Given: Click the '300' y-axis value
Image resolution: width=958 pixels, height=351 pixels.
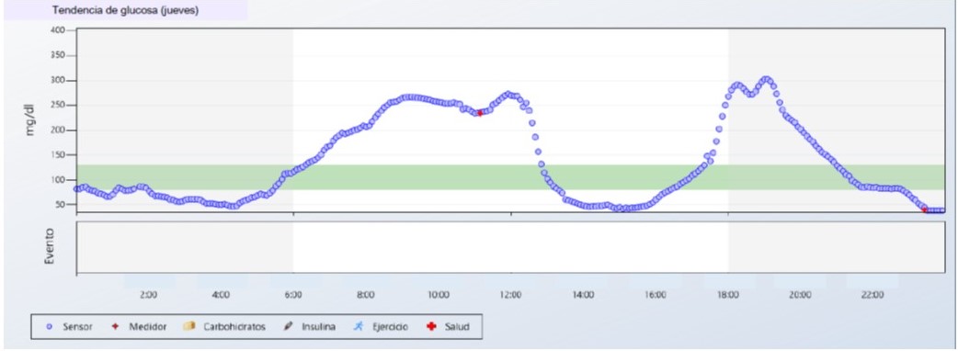Looking at the screenshot, I should (x=59, y=81).
